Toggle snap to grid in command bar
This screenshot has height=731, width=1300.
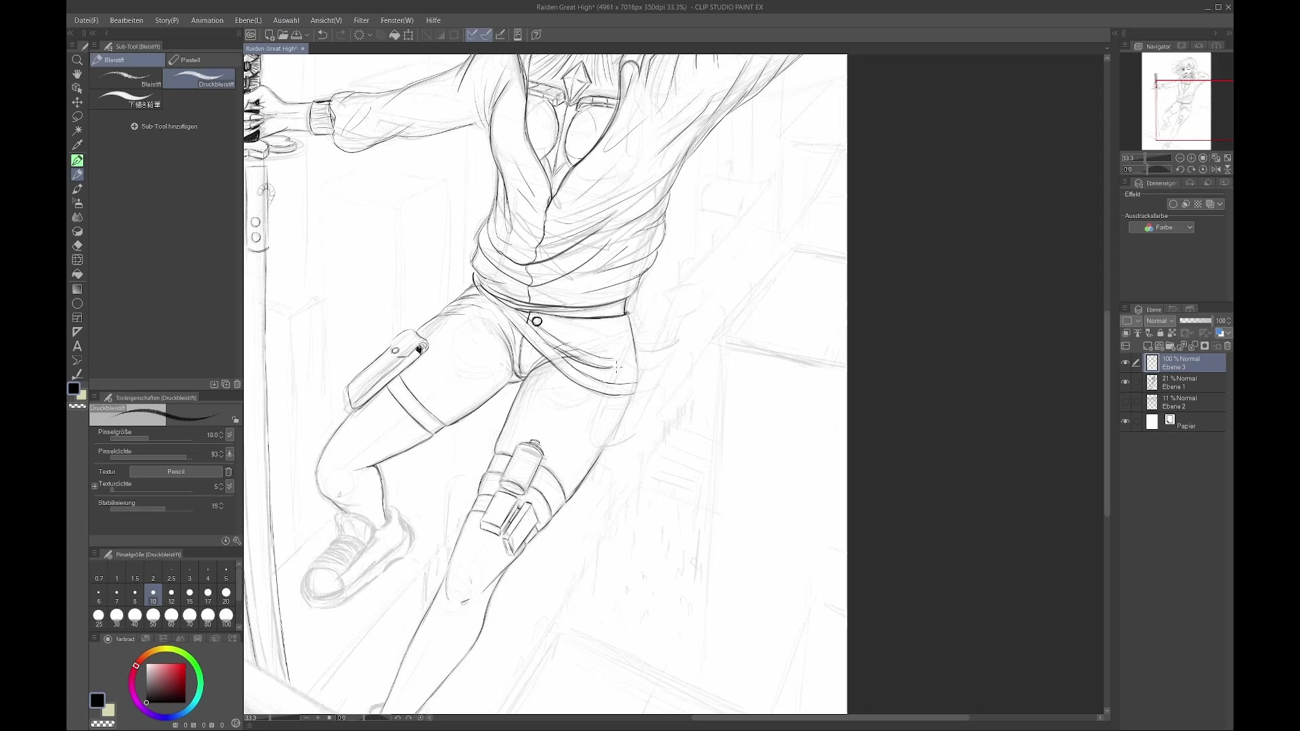500,35
